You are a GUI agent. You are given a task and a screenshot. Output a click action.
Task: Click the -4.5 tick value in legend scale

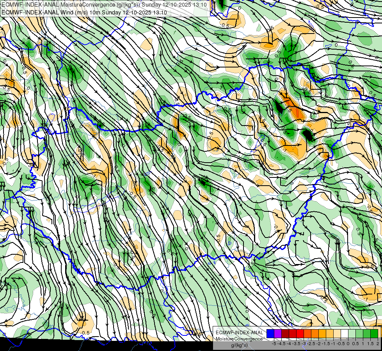pos(281,344)
